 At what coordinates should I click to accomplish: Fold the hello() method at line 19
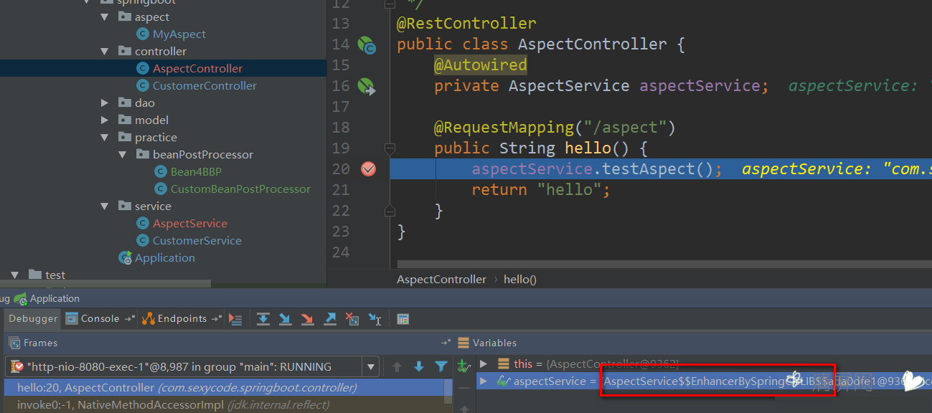(390, 149)
